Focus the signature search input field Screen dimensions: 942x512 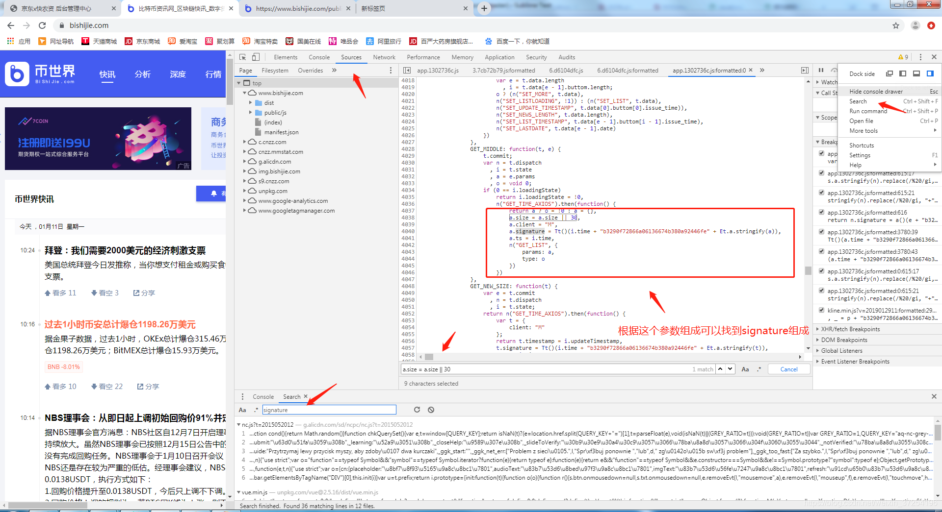click(x=329, y=410)
